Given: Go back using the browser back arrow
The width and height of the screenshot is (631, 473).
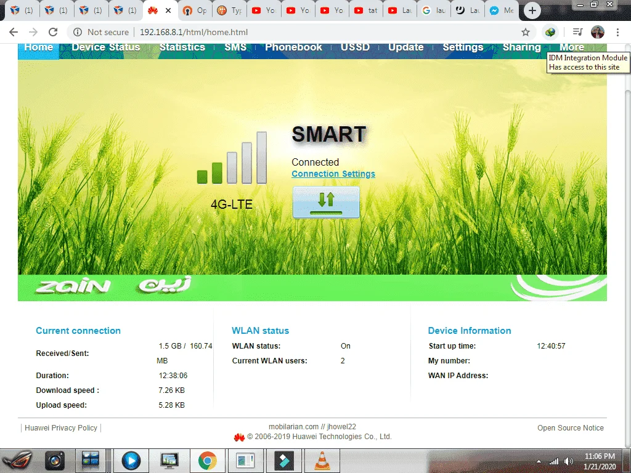Looking at the screenshot, I should coord(14,32).
